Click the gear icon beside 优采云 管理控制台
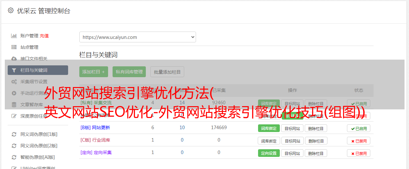Viewport: 409px width, 169px height. point(11,11)
